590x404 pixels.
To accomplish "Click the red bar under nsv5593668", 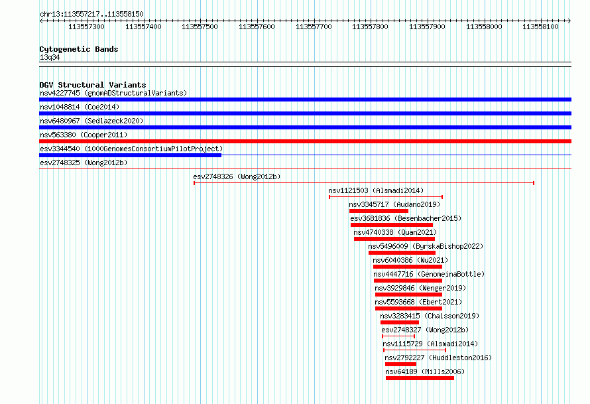I will [x=408, y=308].
